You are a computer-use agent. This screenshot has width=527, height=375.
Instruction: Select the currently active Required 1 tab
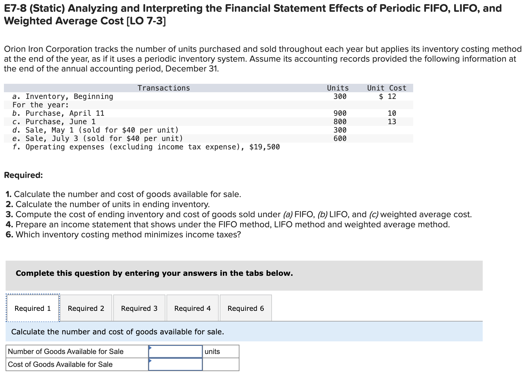(32, 308)
